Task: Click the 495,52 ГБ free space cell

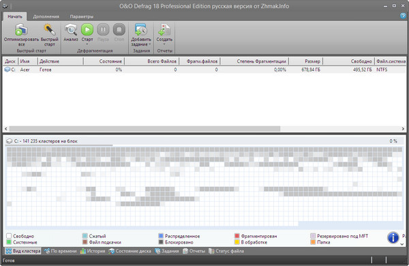Action: (362, 70)
